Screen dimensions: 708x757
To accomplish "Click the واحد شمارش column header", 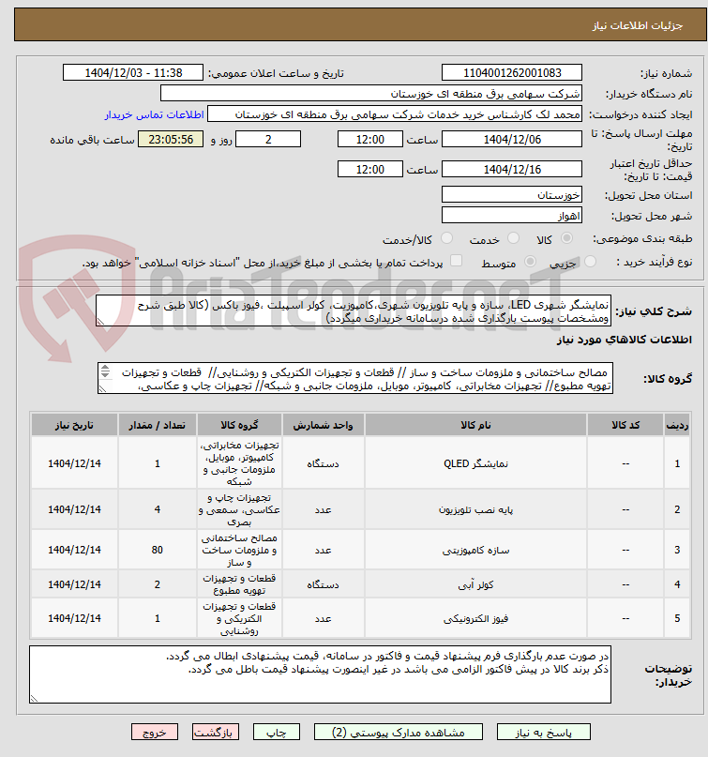I will point(324,425).
